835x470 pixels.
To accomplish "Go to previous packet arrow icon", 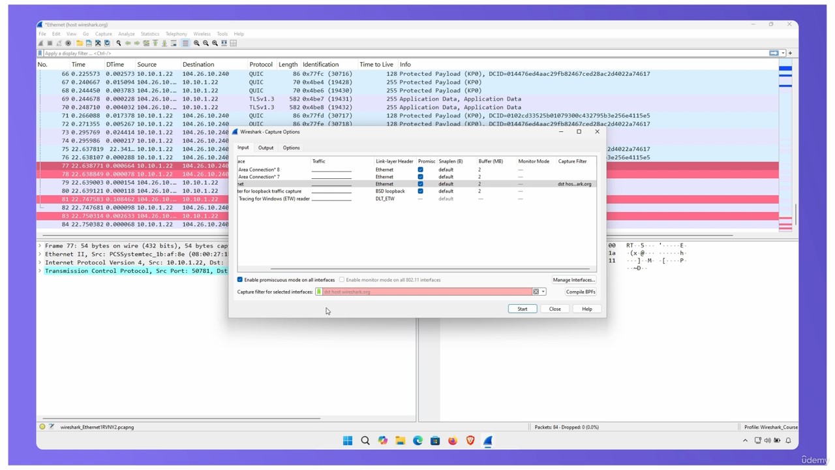I will 128,43.
